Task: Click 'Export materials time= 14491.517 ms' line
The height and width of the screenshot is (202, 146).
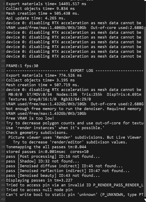Action: pyautogui.click(x=46, y=4)
